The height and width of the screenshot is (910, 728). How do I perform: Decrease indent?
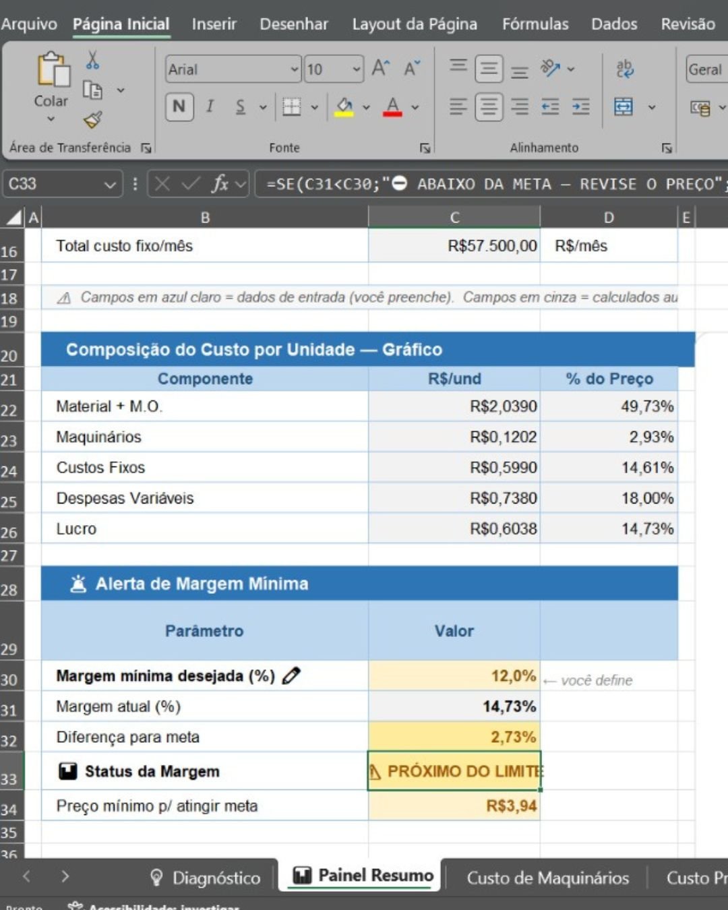pyautogui.click(x=551, y=107)
